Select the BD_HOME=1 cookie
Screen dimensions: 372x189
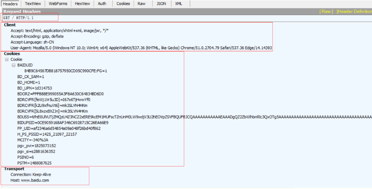[x=29, y=82]
